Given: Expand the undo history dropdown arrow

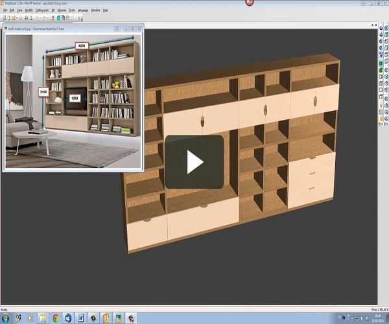Looking at the screenshot, I should pos(40,18).
